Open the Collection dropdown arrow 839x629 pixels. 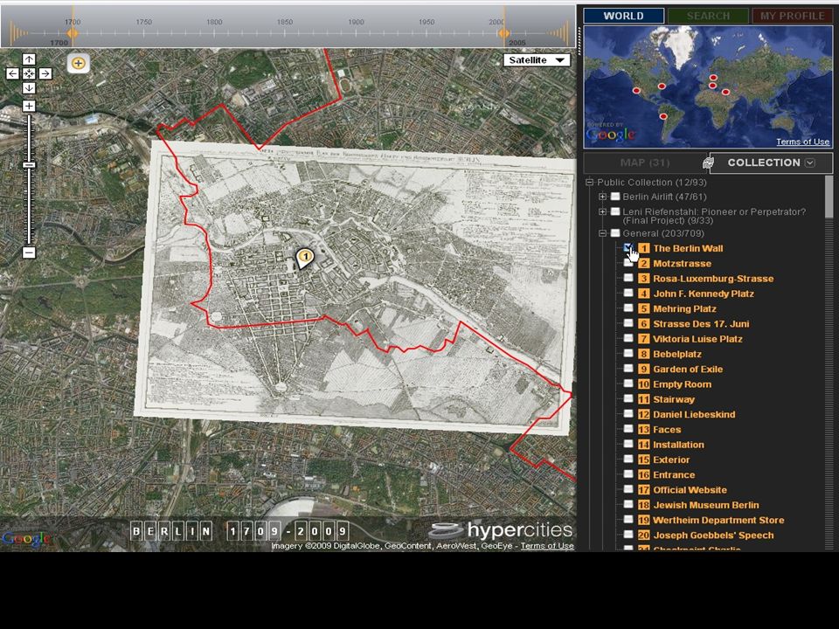tap(810, 162)
